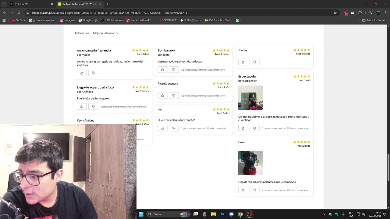Open Cesar's perfume bottle photo
Screen dimensions: 390x219
coord(250,163)
